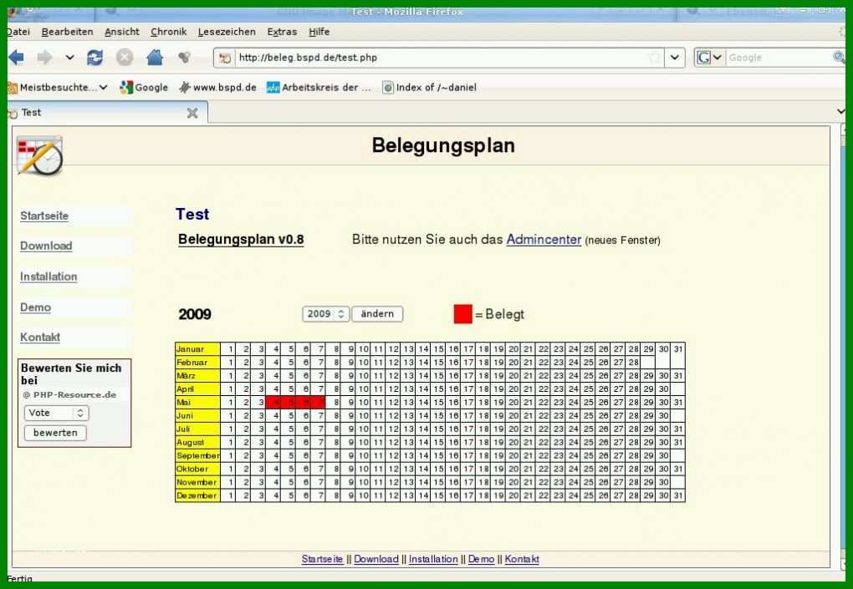Click the bookmark star in the address bar

tap(656, 58)
